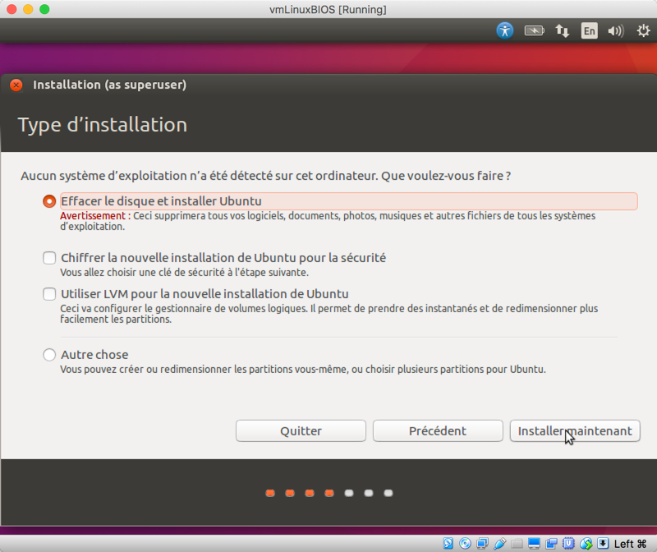The width and height of the screenshot is (657, 552).
Task: Click VirtualBox mouse integration status icon
Action: [586, 544]
